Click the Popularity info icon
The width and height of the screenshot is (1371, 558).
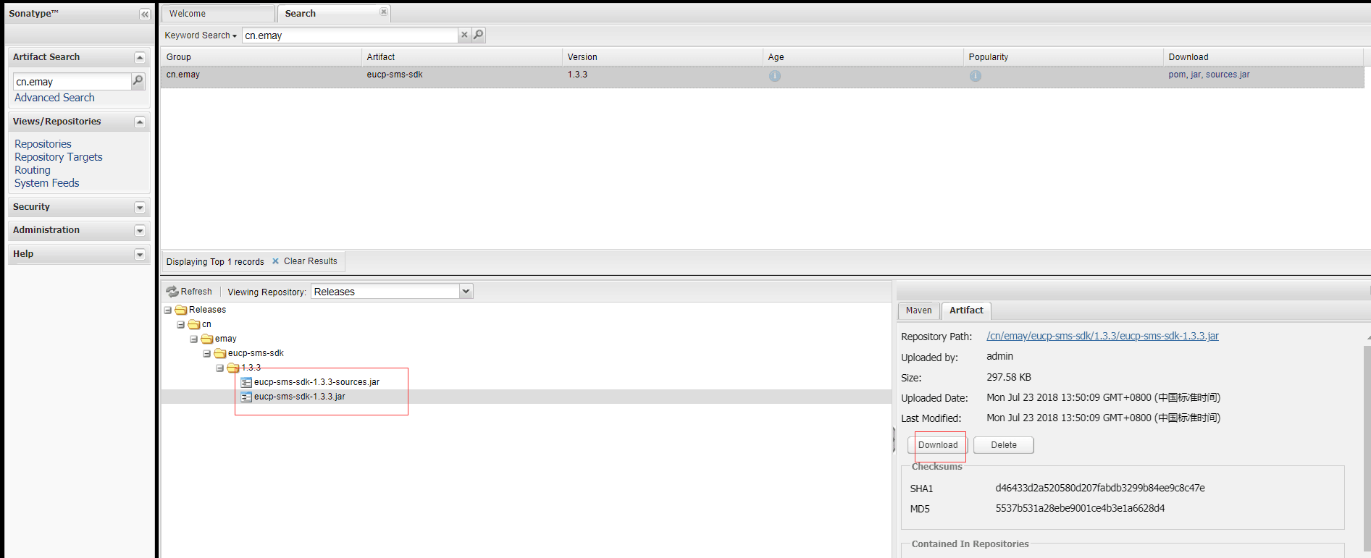pos(976,76)
